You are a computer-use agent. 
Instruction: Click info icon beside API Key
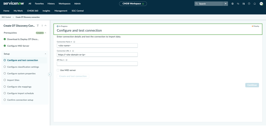[66, 60]
